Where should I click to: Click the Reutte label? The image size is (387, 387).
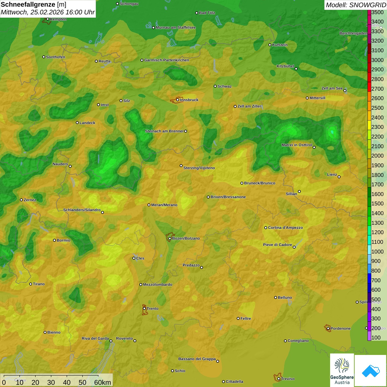coord(104,61)
